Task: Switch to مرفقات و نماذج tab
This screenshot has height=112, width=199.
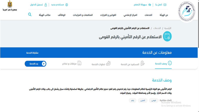Action: 72,63
